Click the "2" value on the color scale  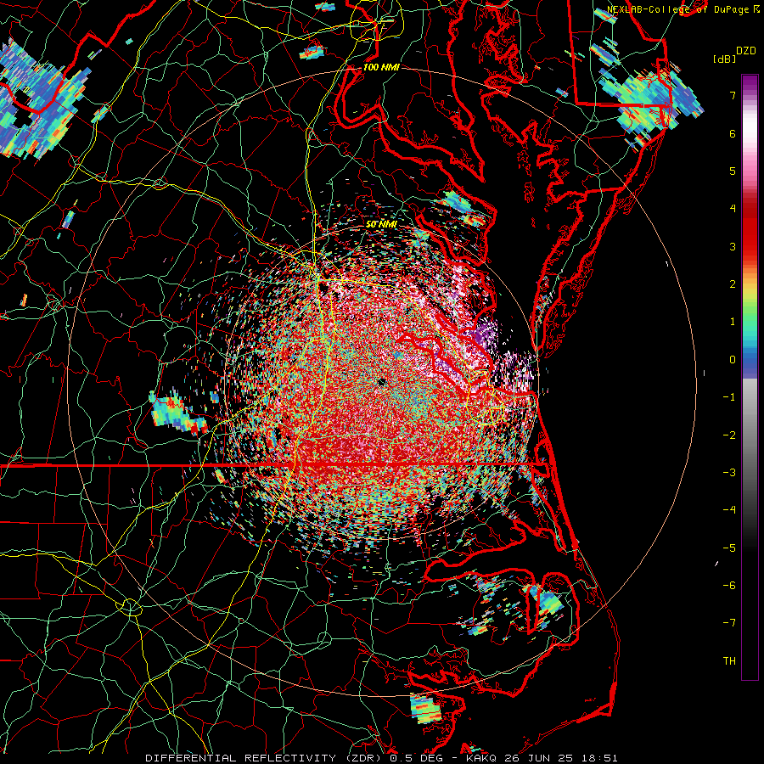click(x=733, y=284)
